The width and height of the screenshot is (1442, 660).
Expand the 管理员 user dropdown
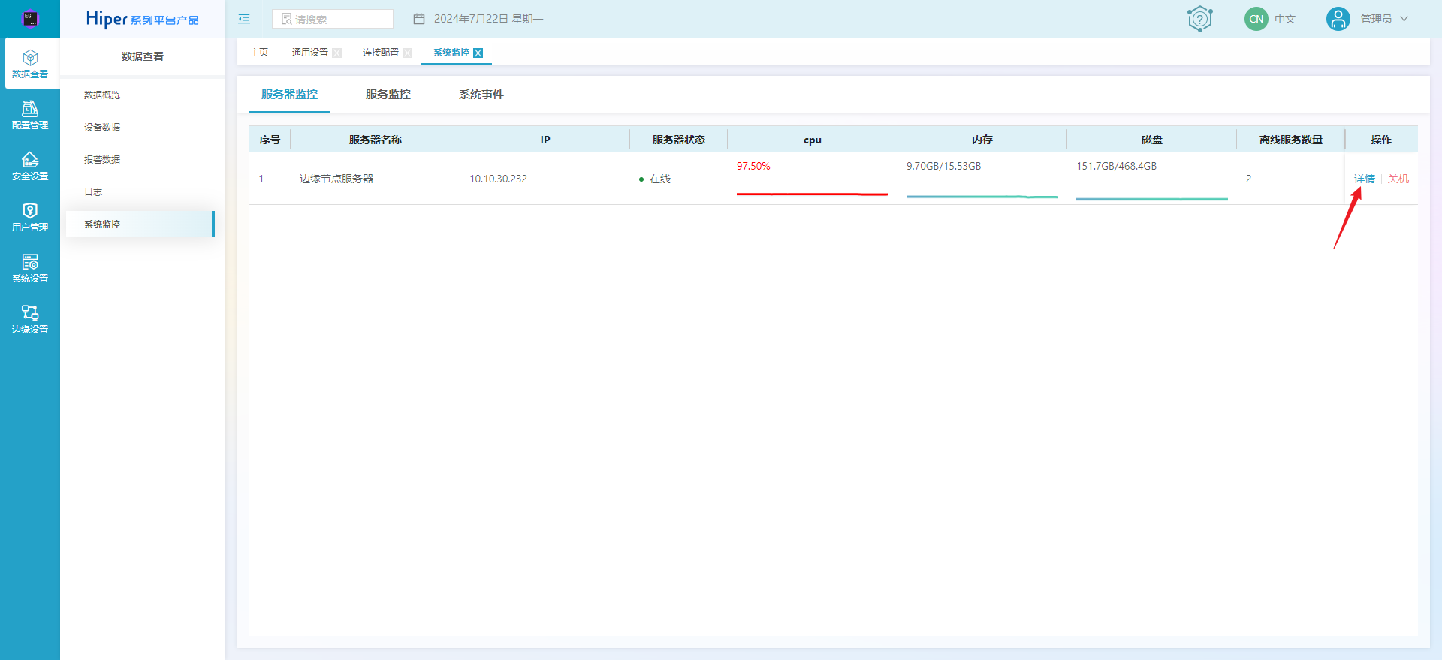pyautogui.click(x=1384, y=19)
